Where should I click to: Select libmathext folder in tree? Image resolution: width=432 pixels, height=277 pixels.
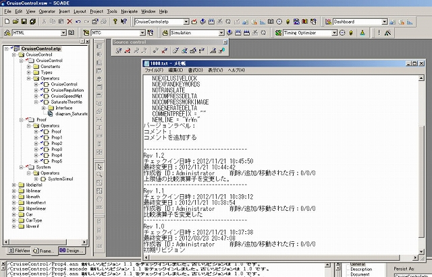pyautogui.click(x=36, y=203)
